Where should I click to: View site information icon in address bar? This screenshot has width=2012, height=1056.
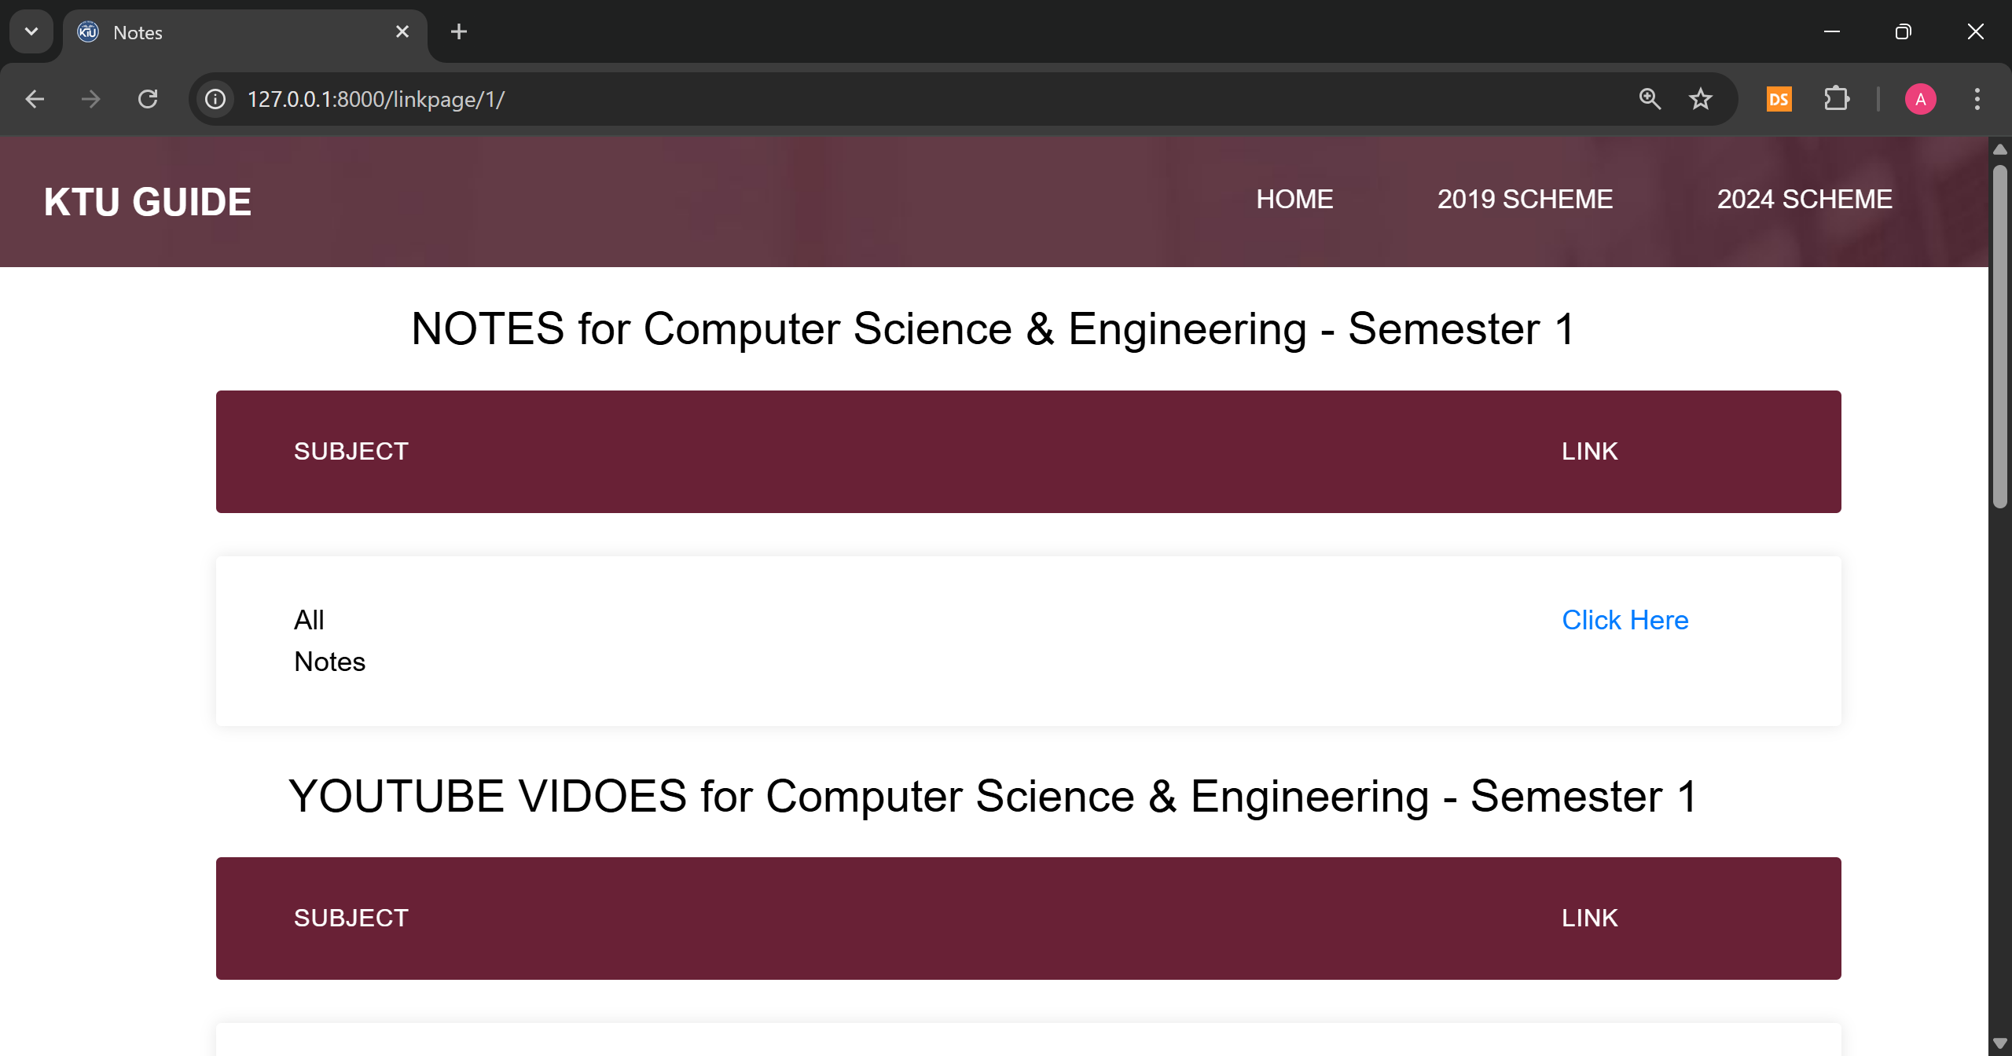click(x=215, y=99)
